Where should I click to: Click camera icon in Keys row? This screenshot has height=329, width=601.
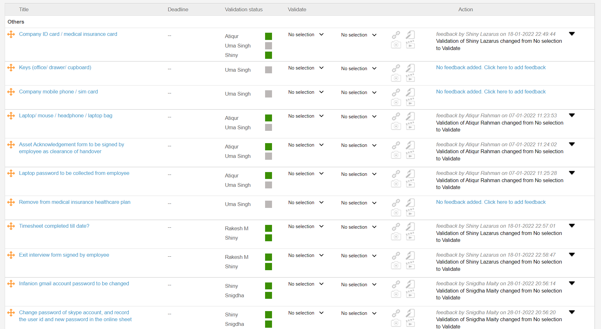click(396, 78)
